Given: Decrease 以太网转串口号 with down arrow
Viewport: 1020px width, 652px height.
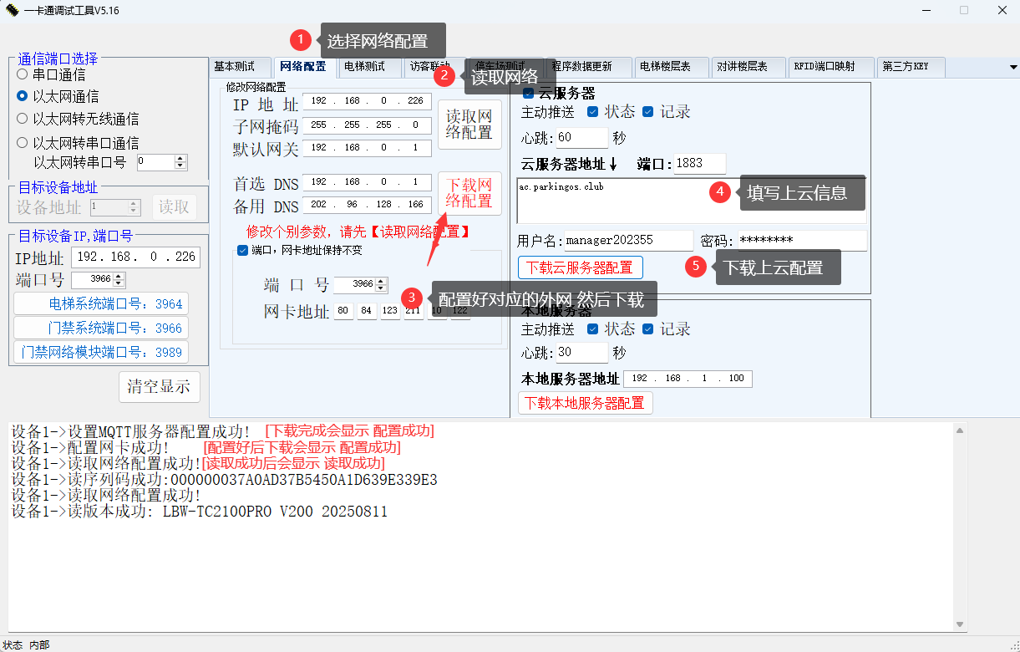Looking at the screenshot, I should [181, 166].
